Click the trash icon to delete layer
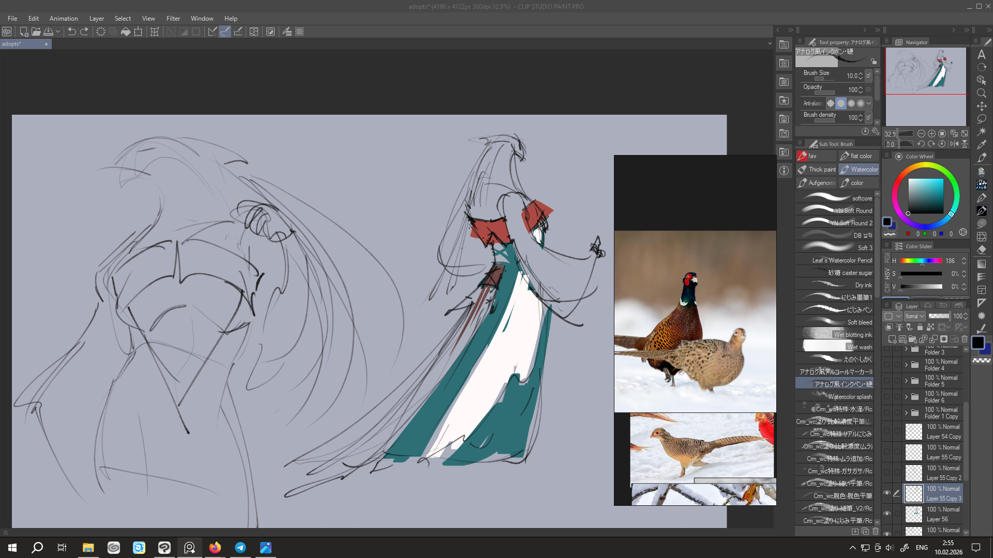The image size is (993, 558). coord(965,339)
